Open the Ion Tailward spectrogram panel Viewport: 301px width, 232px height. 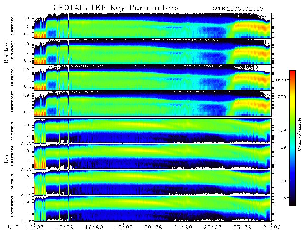[153, 183]
